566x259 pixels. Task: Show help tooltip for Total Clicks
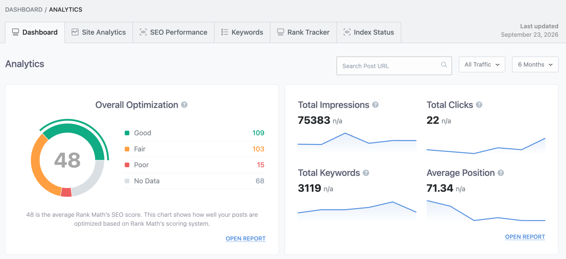479,105
